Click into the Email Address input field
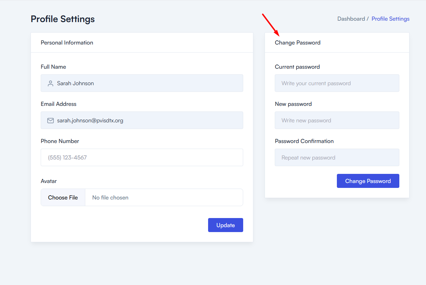 147,121
